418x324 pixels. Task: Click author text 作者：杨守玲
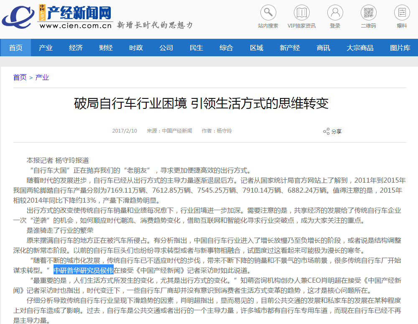click(217, 131)
